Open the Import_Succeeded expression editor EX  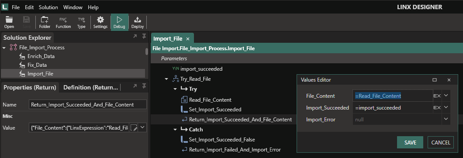[x=437, y=108]
